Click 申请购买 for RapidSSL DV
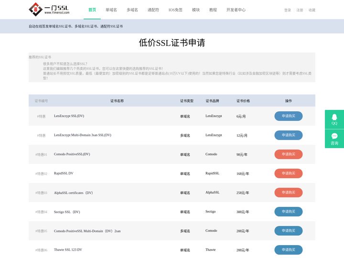Screen dimensions: 344x258 (x=289, y=173)
